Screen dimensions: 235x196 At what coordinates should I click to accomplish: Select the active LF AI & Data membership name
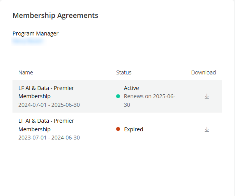46,92
